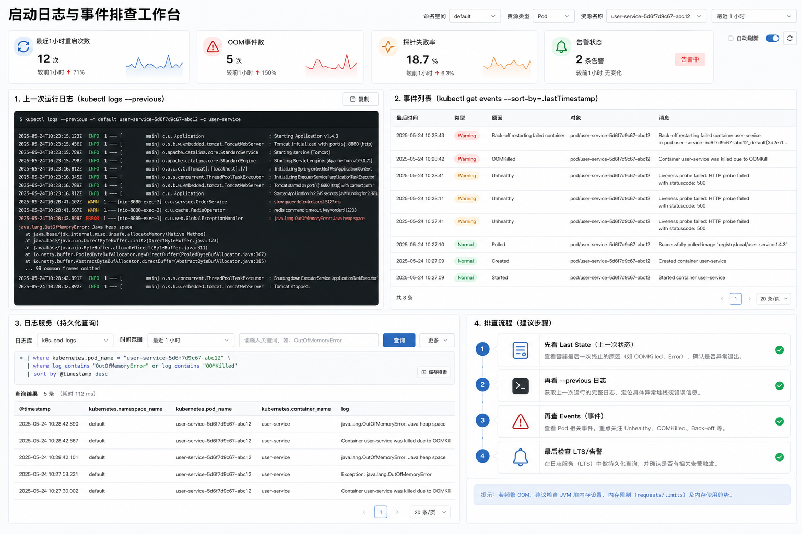
Task: Click the OOM events warning triangle icon
Action: pyautogui.click(x=213, y=47)
